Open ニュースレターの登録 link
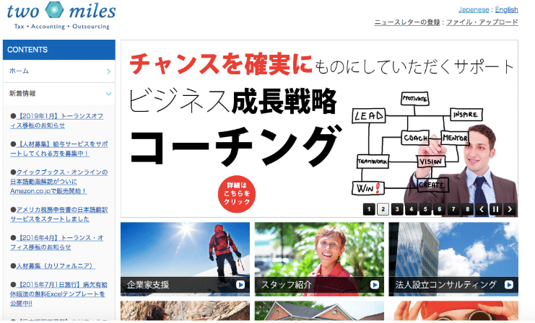The width and height of the screenshot is (535, 323). (x=407, y=22)
